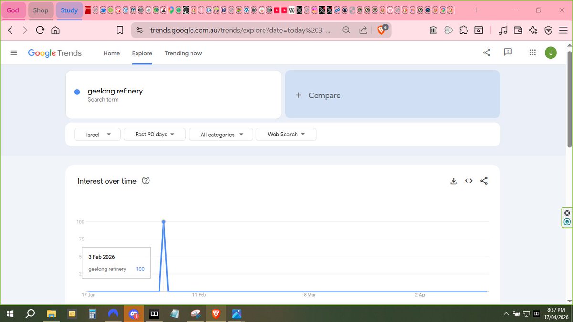Click the site settings icon in address bar
This screenshot has height=322, width=573.
click(139, 30)
